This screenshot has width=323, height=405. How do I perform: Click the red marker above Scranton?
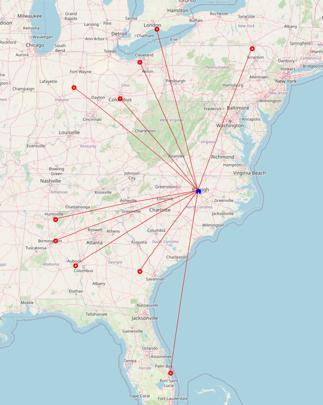252,49
